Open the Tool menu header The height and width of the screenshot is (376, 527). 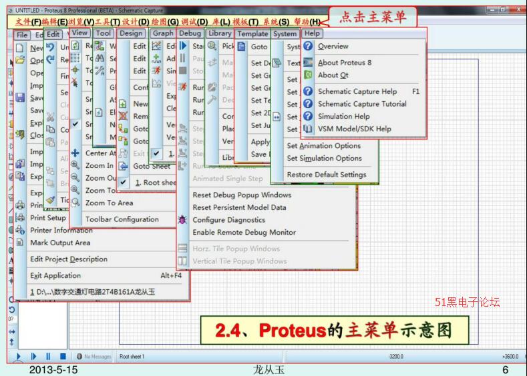(x=104, y=33)
